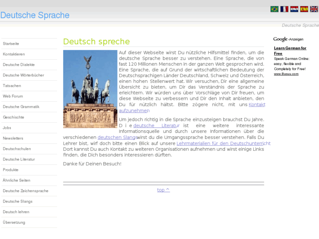Open the Learn German for Free ad

point(290,51)
